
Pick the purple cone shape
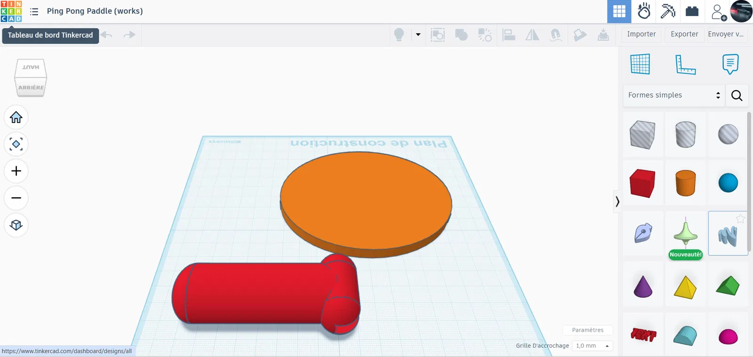click(x=643, y=287)
